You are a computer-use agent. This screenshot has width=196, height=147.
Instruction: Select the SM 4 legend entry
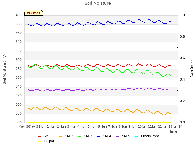click(x=104, y=136)
